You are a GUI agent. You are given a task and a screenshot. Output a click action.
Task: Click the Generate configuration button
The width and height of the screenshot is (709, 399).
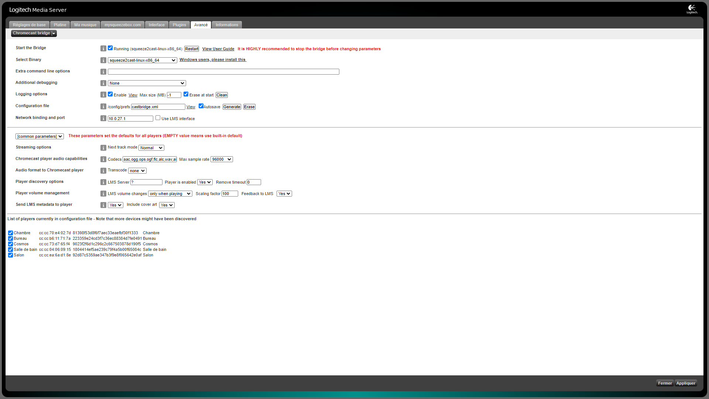tap(232, 107)
